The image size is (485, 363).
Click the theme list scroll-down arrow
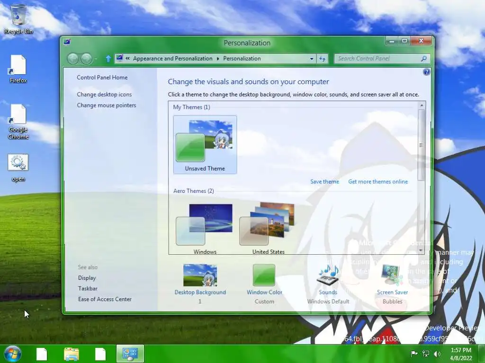[x=421, y=251]
